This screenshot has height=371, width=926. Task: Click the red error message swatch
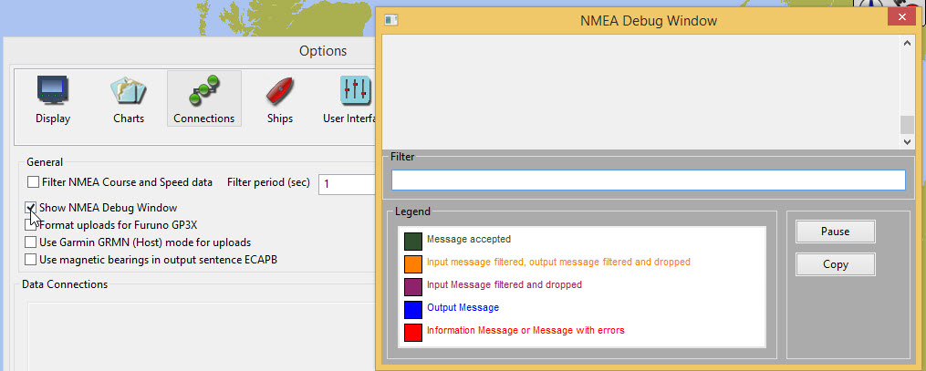click(413, 332)
